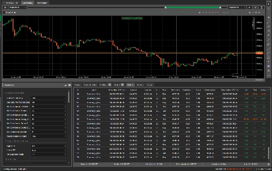The height and width of the screenshot is (171, 272).
Task: Click the chart icon in Parameters header
Action: click(65, 85)
